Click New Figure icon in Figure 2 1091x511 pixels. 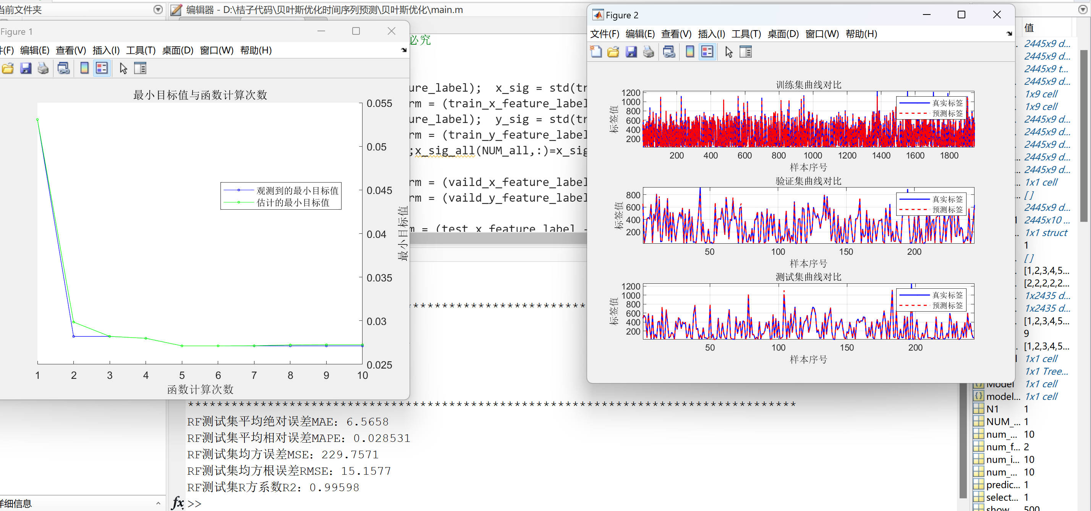click(x=596, y=52)
